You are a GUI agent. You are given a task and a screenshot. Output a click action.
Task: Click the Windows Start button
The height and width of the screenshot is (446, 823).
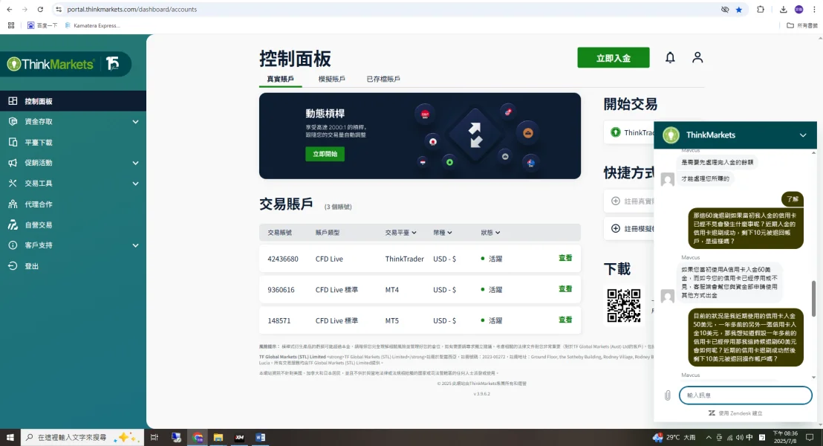[x=10, y=437]
